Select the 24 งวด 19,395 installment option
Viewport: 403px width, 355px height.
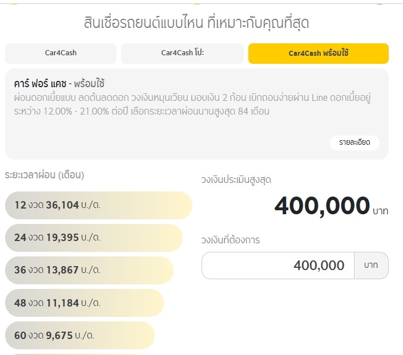point(94,238)
